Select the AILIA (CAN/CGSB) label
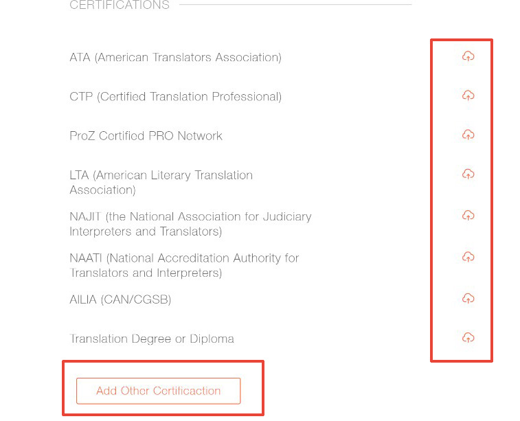 point(120,299)
